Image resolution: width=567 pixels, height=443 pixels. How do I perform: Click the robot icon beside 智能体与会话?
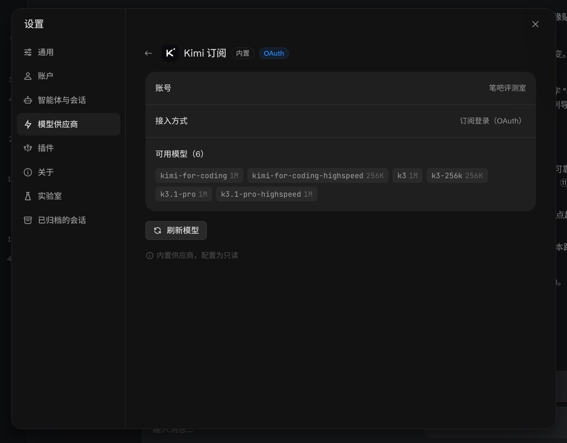28,100
